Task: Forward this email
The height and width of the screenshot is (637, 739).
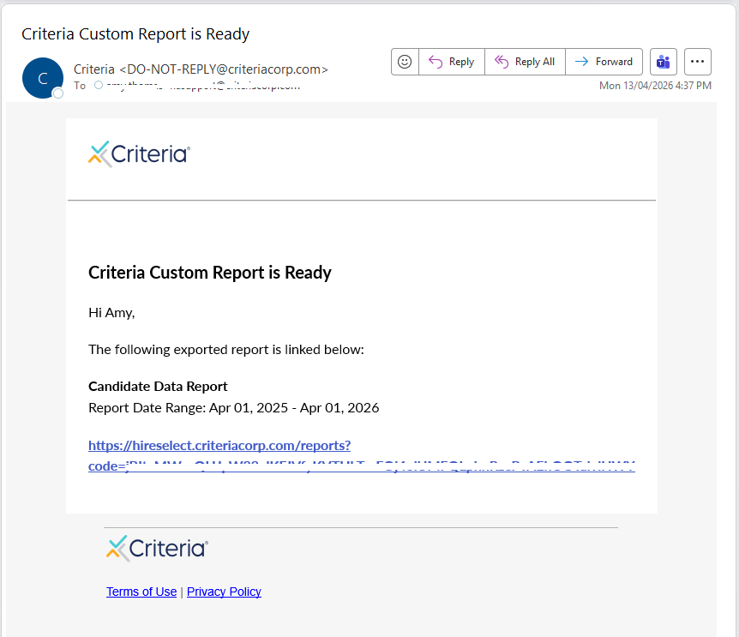Action: point(604,62)
